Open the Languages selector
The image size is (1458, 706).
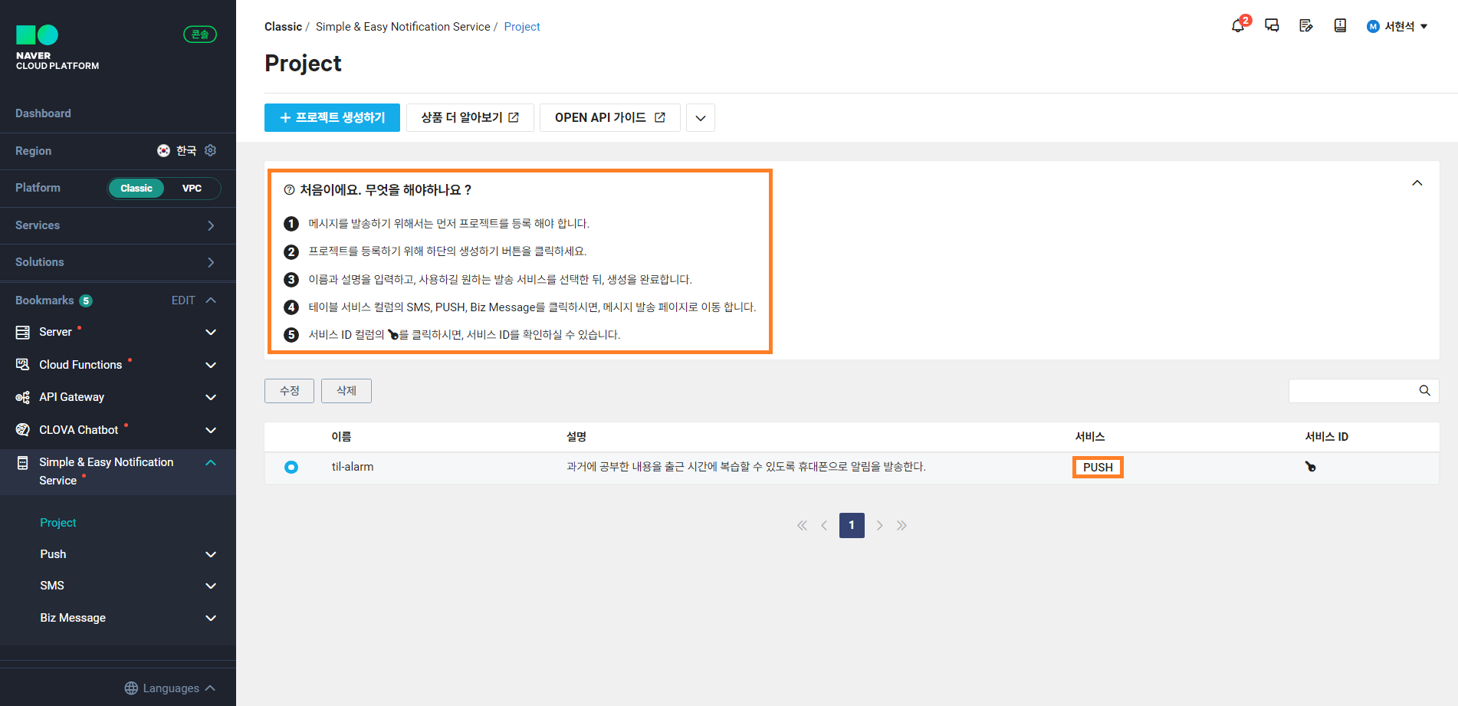click(x=170, y=688)
